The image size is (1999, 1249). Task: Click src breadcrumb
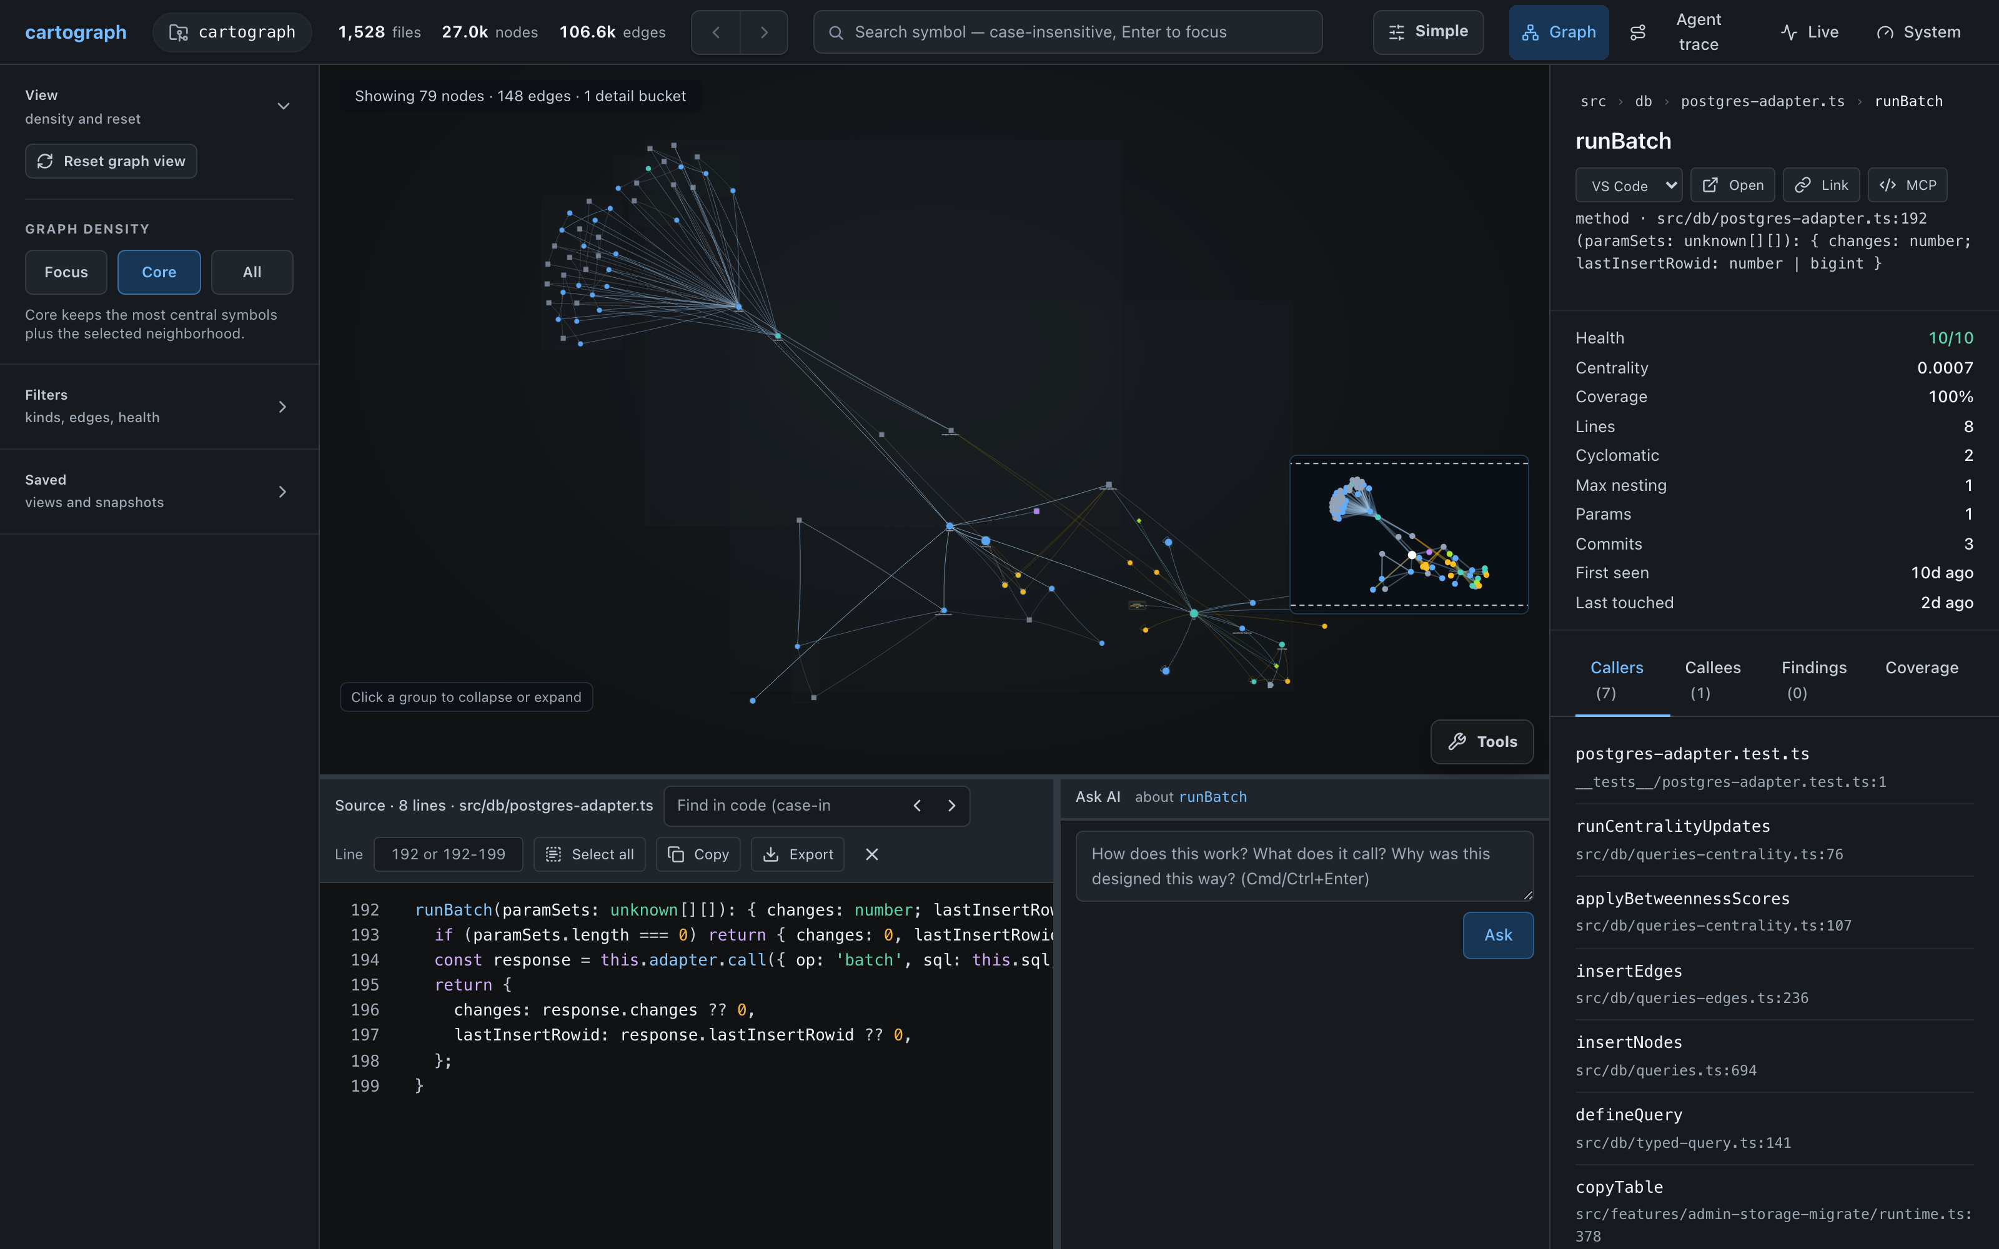1592,101
